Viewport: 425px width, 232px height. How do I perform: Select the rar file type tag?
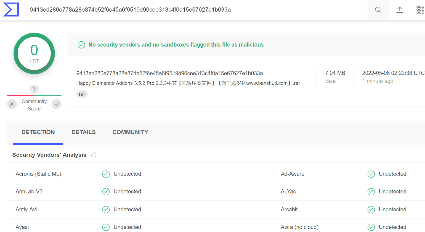(x=82, y=94)
